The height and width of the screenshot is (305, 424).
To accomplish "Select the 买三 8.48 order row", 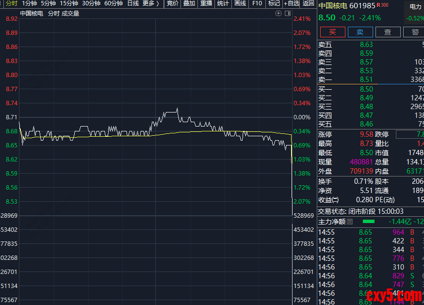I will [x=371, y=107].
